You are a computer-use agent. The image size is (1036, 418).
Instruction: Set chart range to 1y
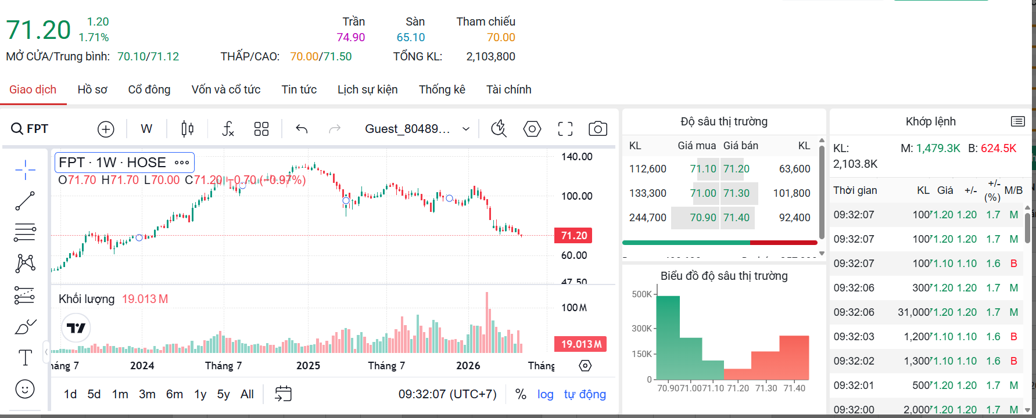point(200,394)
